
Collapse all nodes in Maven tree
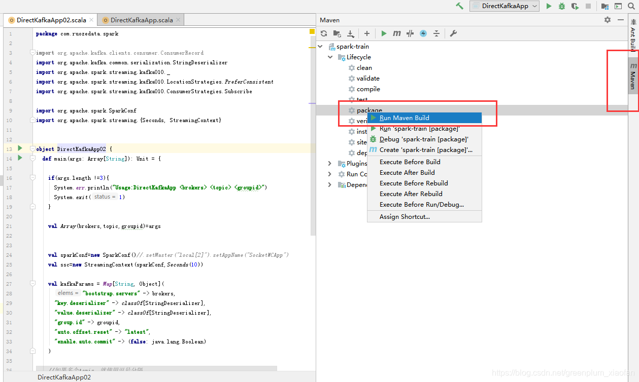point(436,33)
